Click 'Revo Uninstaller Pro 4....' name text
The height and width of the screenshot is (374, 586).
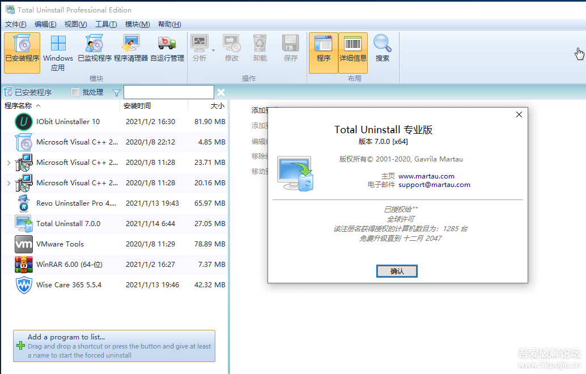tap(77, 203)
